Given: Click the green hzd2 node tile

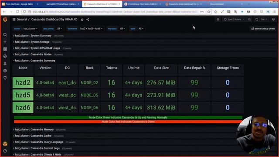Looking at the screenshot, I should click(x=23, y=82).
